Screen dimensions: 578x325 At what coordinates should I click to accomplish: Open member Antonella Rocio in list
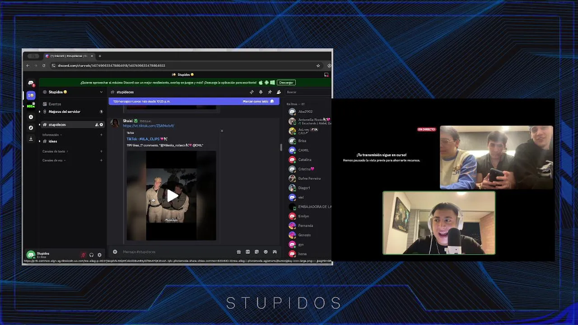[x=309, y=121]
